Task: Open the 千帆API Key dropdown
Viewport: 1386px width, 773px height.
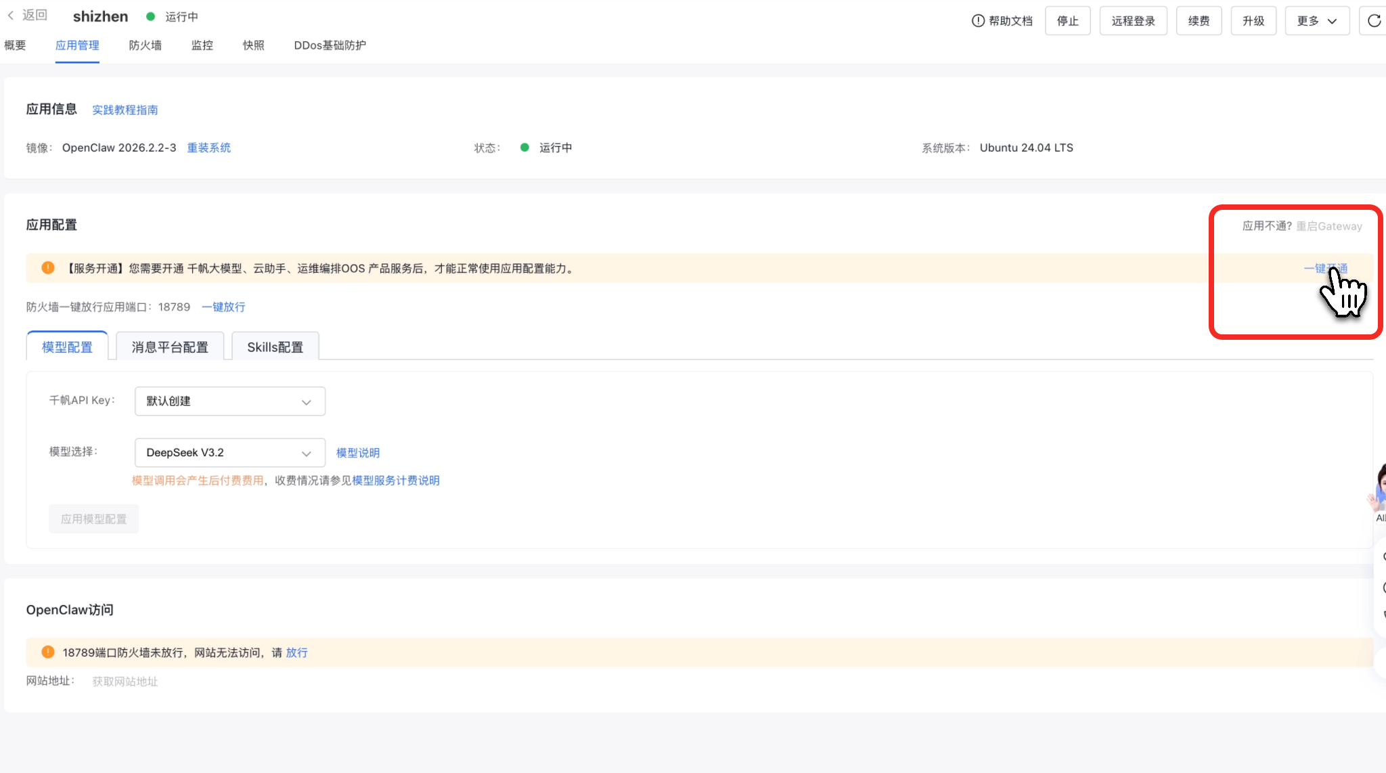Action: click(229, 401)
